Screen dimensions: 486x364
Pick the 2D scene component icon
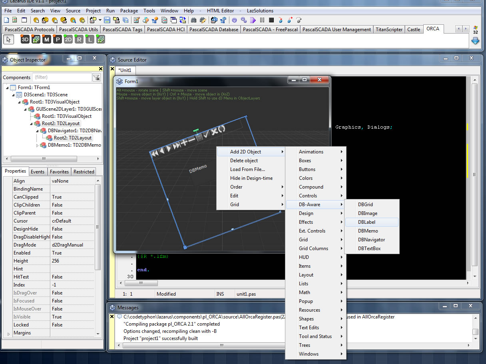(68, 39)
